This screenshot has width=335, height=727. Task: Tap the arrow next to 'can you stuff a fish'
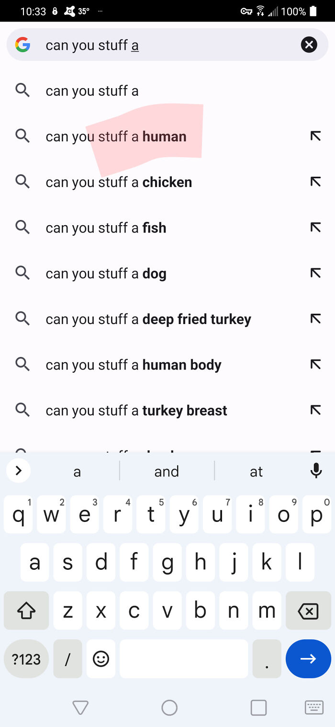[x=315, y=227]
